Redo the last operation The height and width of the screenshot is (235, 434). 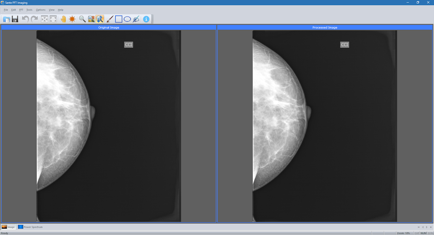point(34,19)
